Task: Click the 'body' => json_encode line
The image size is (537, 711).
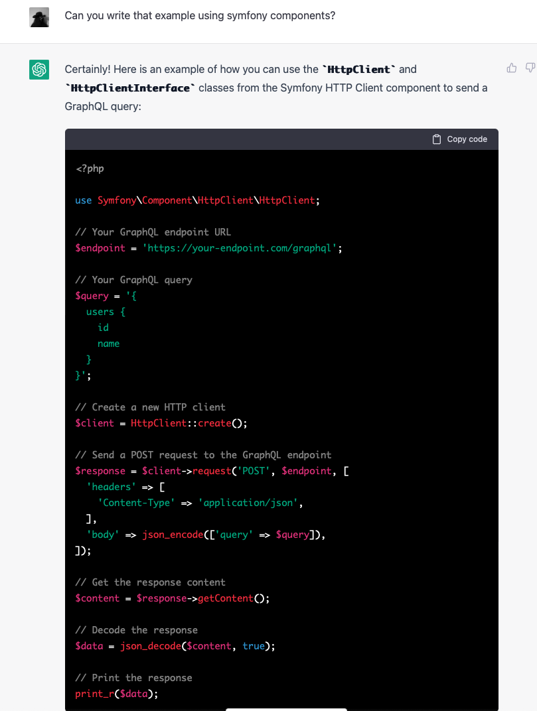Action: [206, 535]
